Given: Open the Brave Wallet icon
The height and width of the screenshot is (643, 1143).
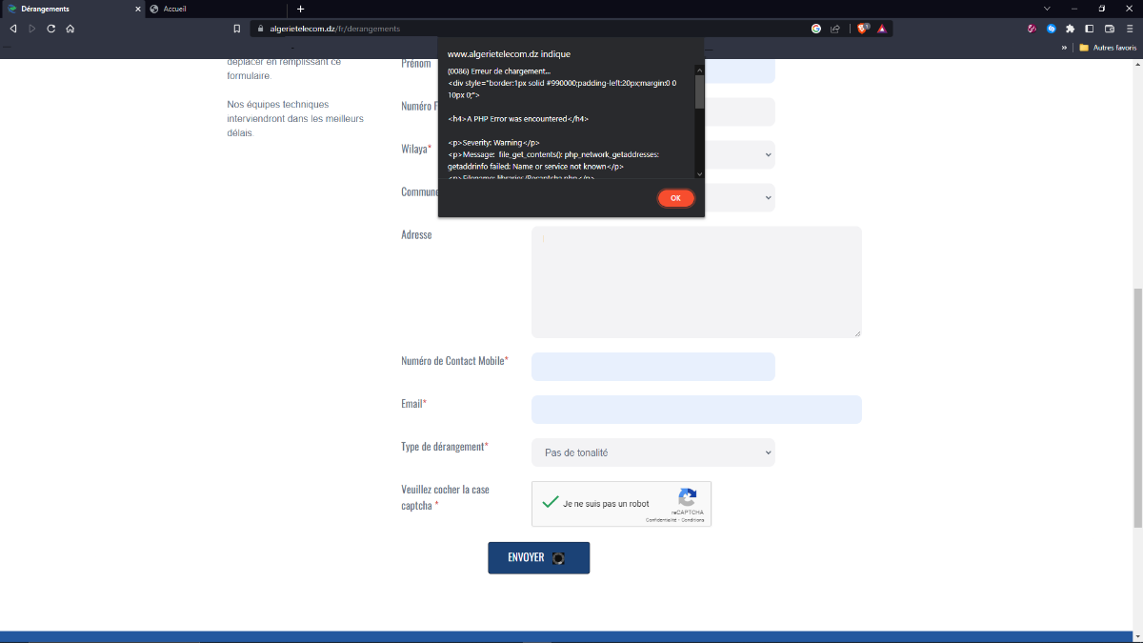Looking at the screenshot, I should click(x=1109, y=29).
